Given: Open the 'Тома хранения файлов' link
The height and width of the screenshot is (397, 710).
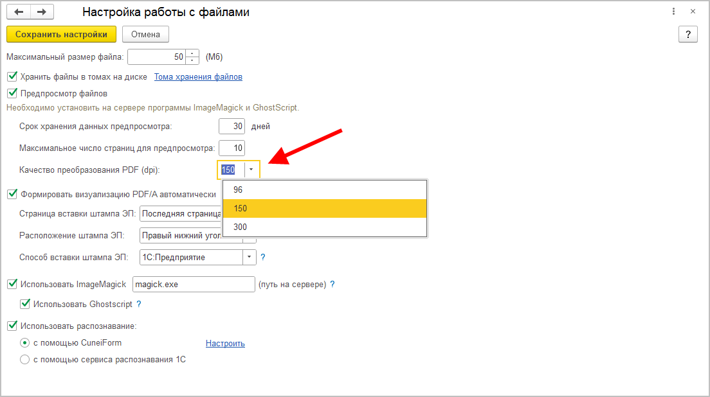Looking at the screenshot, I should [x=198, y=77].
